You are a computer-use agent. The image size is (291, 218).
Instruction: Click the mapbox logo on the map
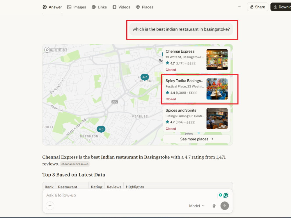point(56,50)
